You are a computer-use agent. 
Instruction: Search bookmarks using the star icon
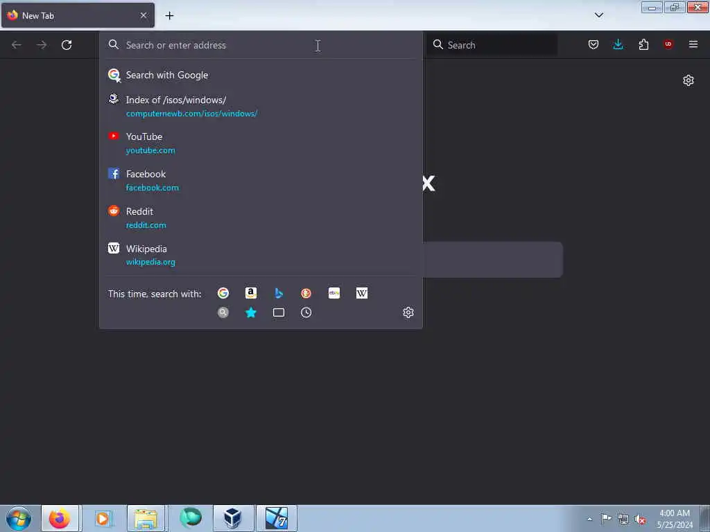(251, 312)
